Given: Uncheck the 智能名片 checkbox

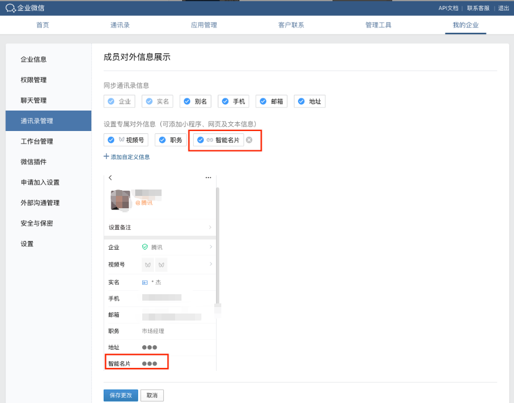Looking at the screenshot, I should pos(200,140).
